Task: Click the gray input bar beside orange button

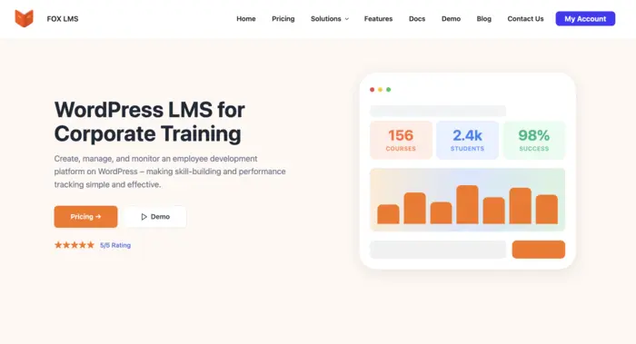Action: click(438, 250)
